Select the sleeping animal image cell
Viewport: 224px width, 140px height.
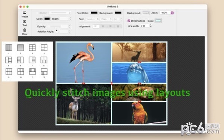click(x=139, y=93)
